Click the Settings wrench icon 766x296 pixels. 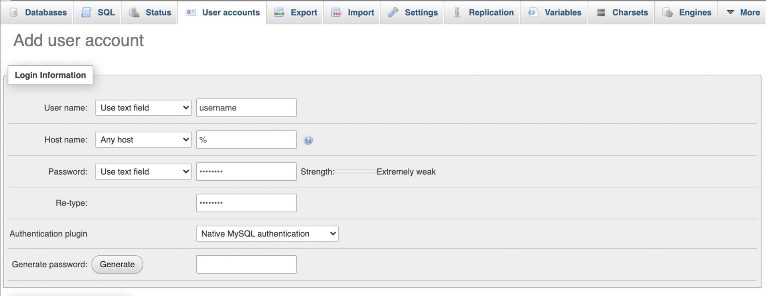tap(393, 12)
